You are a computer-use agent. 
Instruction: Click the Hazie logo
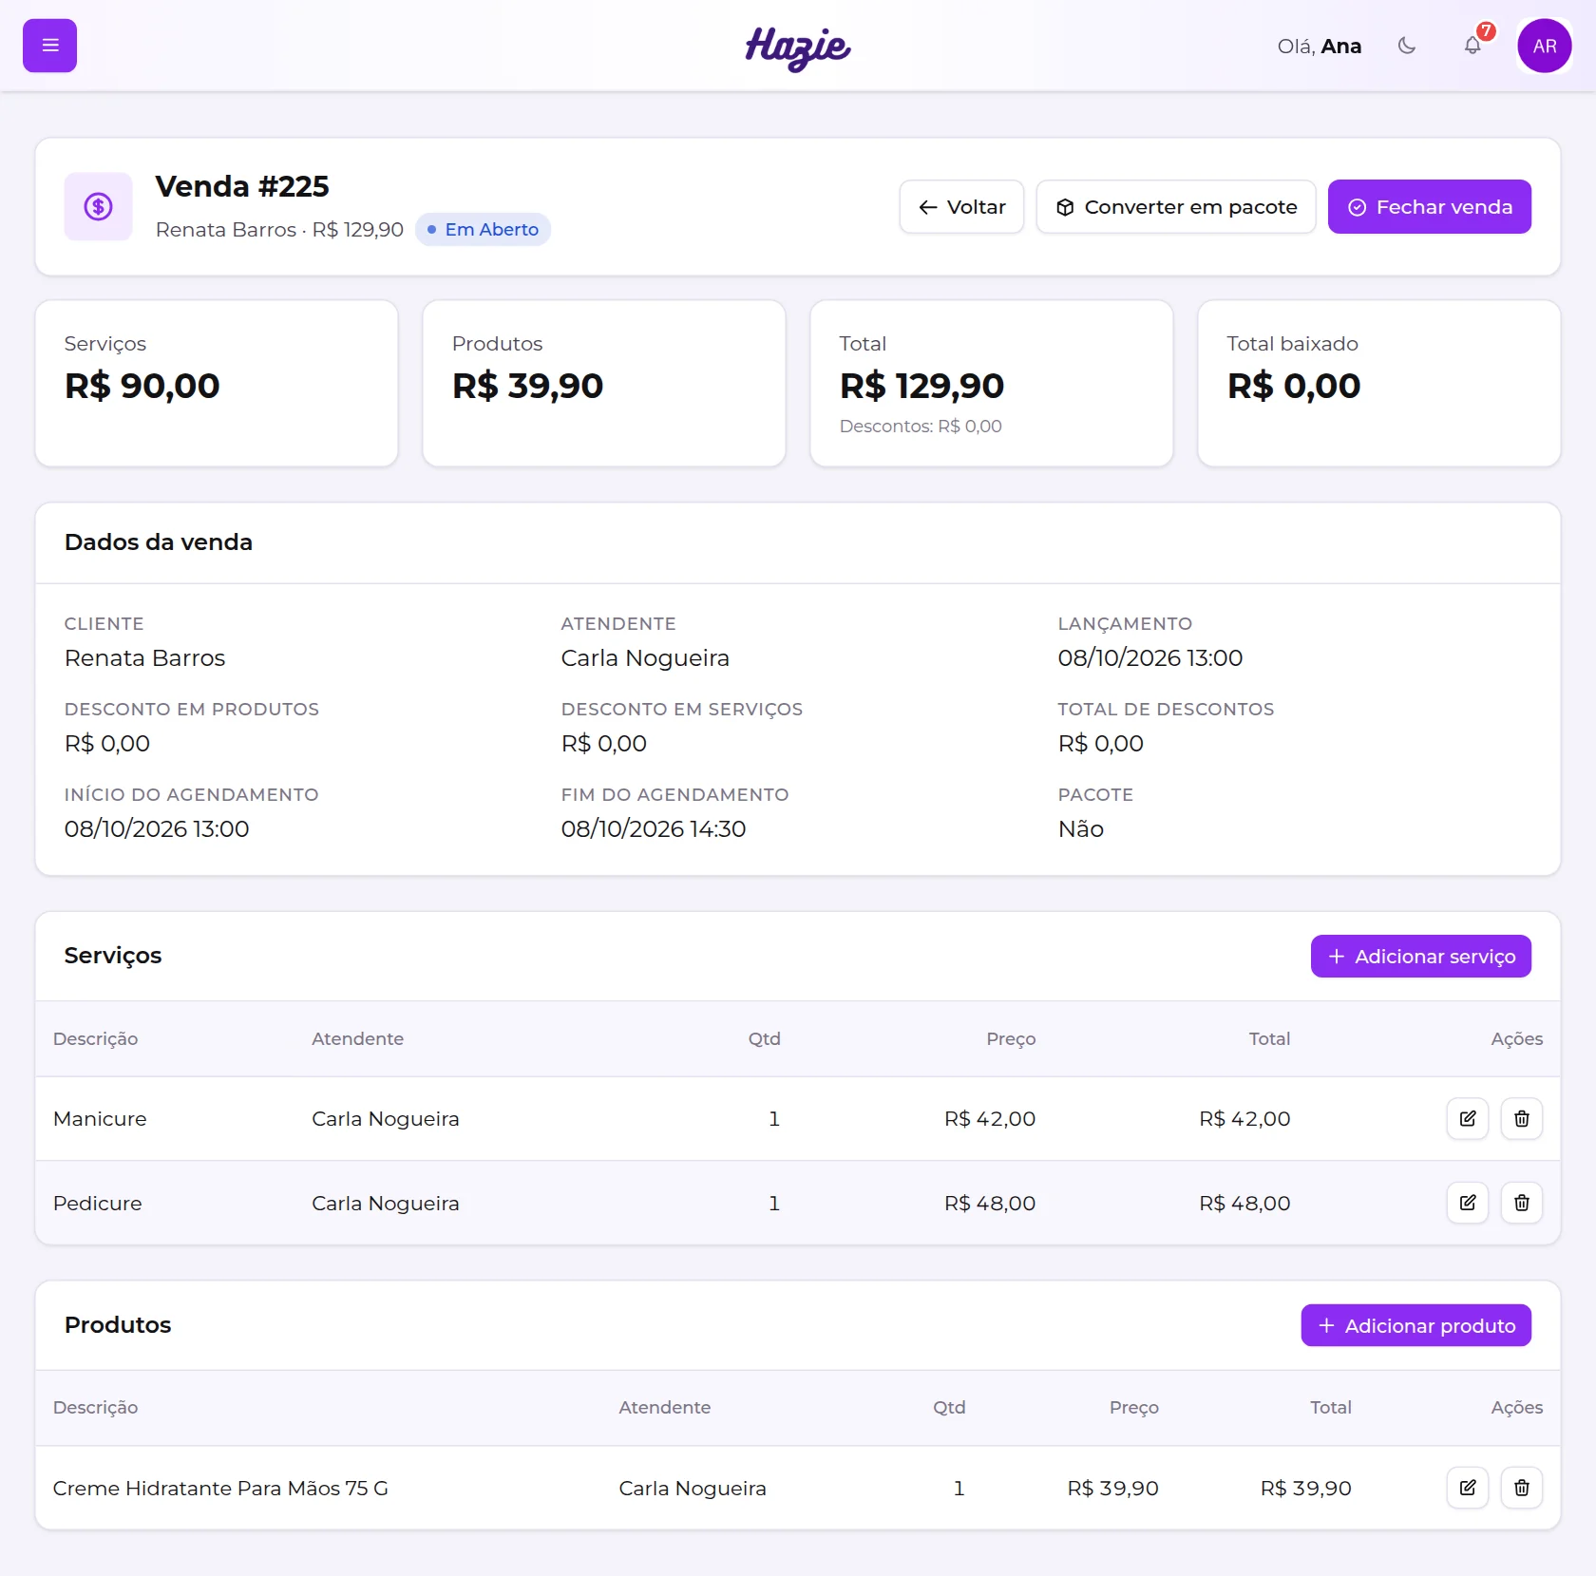click(798, 47)
